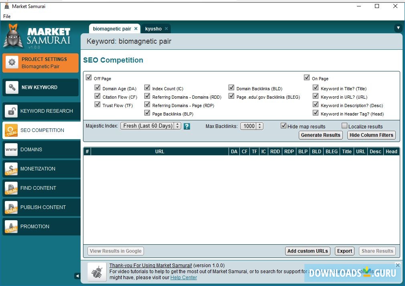Uncheck Referring Domains - Domains (RDD)
This screenshot has height=286, width=405.
[147, 96]
